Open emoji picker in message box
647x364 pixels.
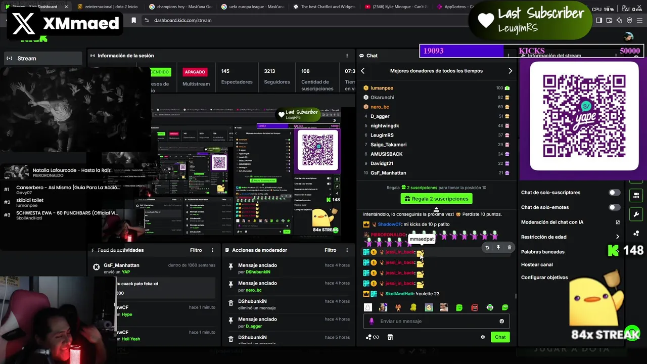tap(501, 321)
